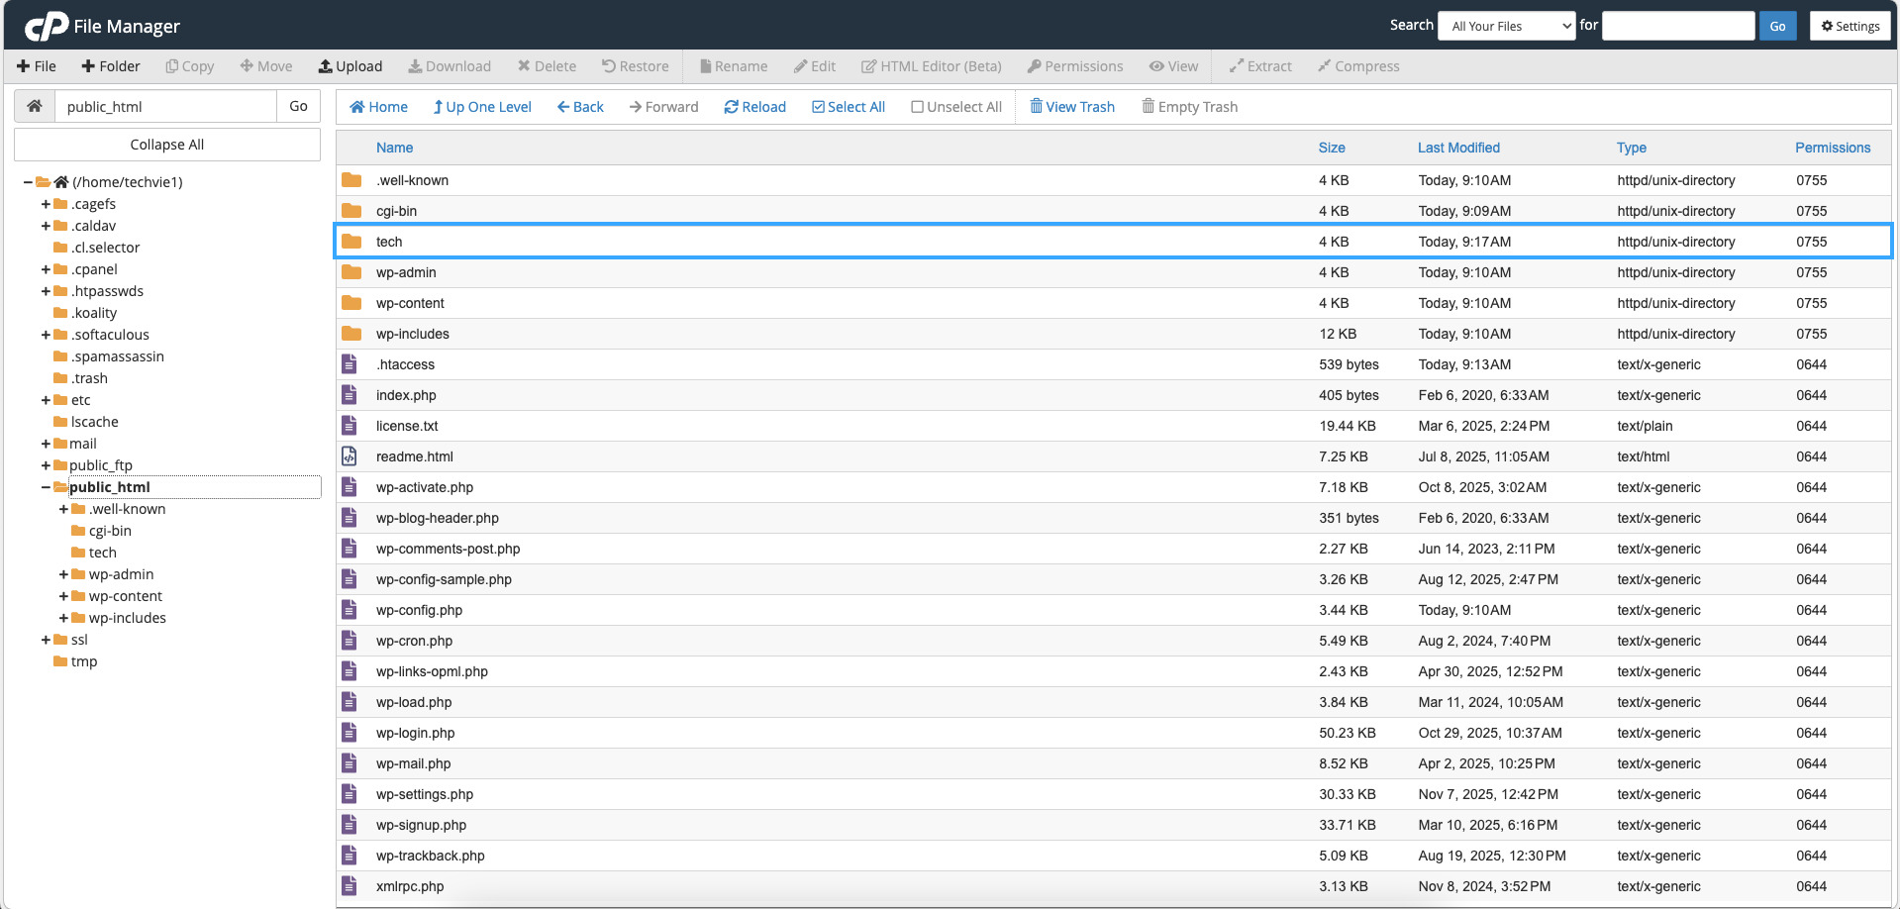The height and width of the screenshot is (909, 1900).
Task: Click the Upload toolbar icon
Action: pyautogui.click(x=325, y=66)
